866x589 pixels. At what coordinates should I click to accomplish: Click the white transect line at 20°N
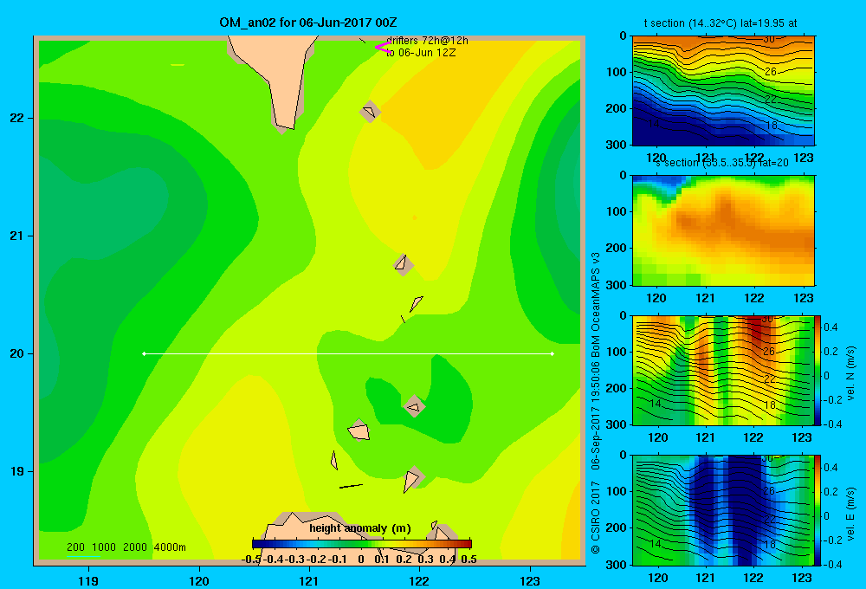[x=348, y=353]
